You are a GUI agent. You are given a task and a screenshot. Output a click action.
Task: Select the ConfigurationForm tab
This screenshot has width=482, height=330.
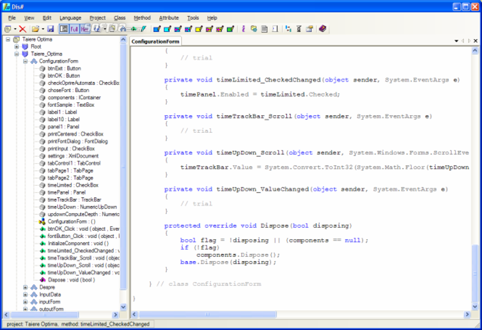click(155, 41)
